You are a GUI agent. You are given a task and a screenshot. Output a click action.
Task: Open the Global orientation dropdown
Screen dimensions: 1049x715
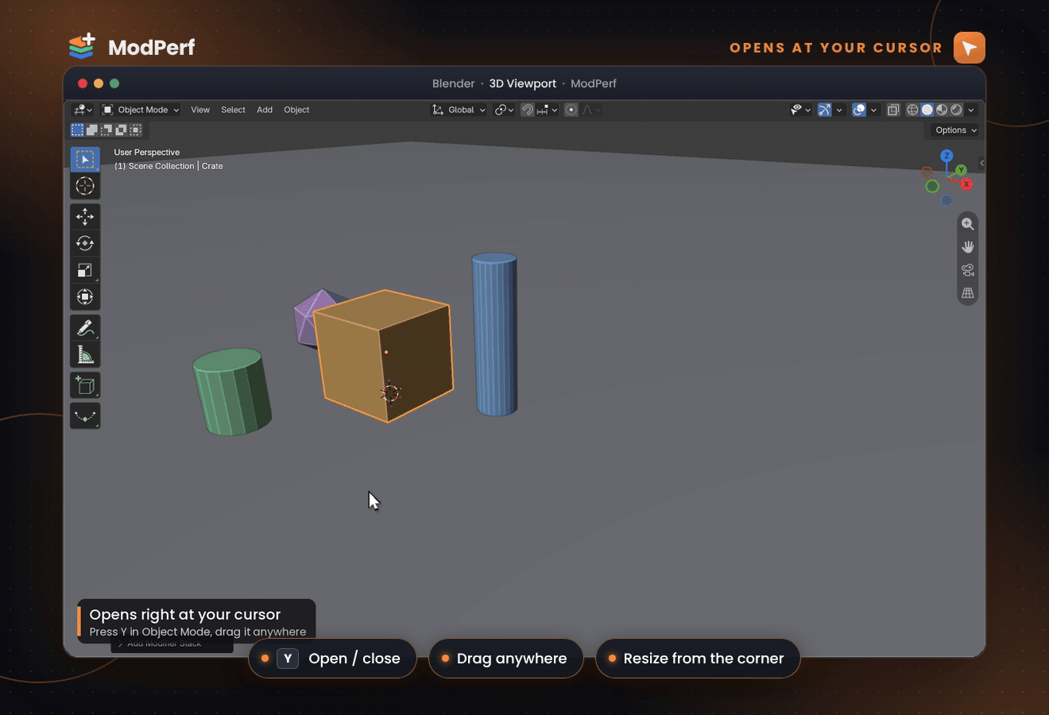pyautogui.click(x=459, y=110)
